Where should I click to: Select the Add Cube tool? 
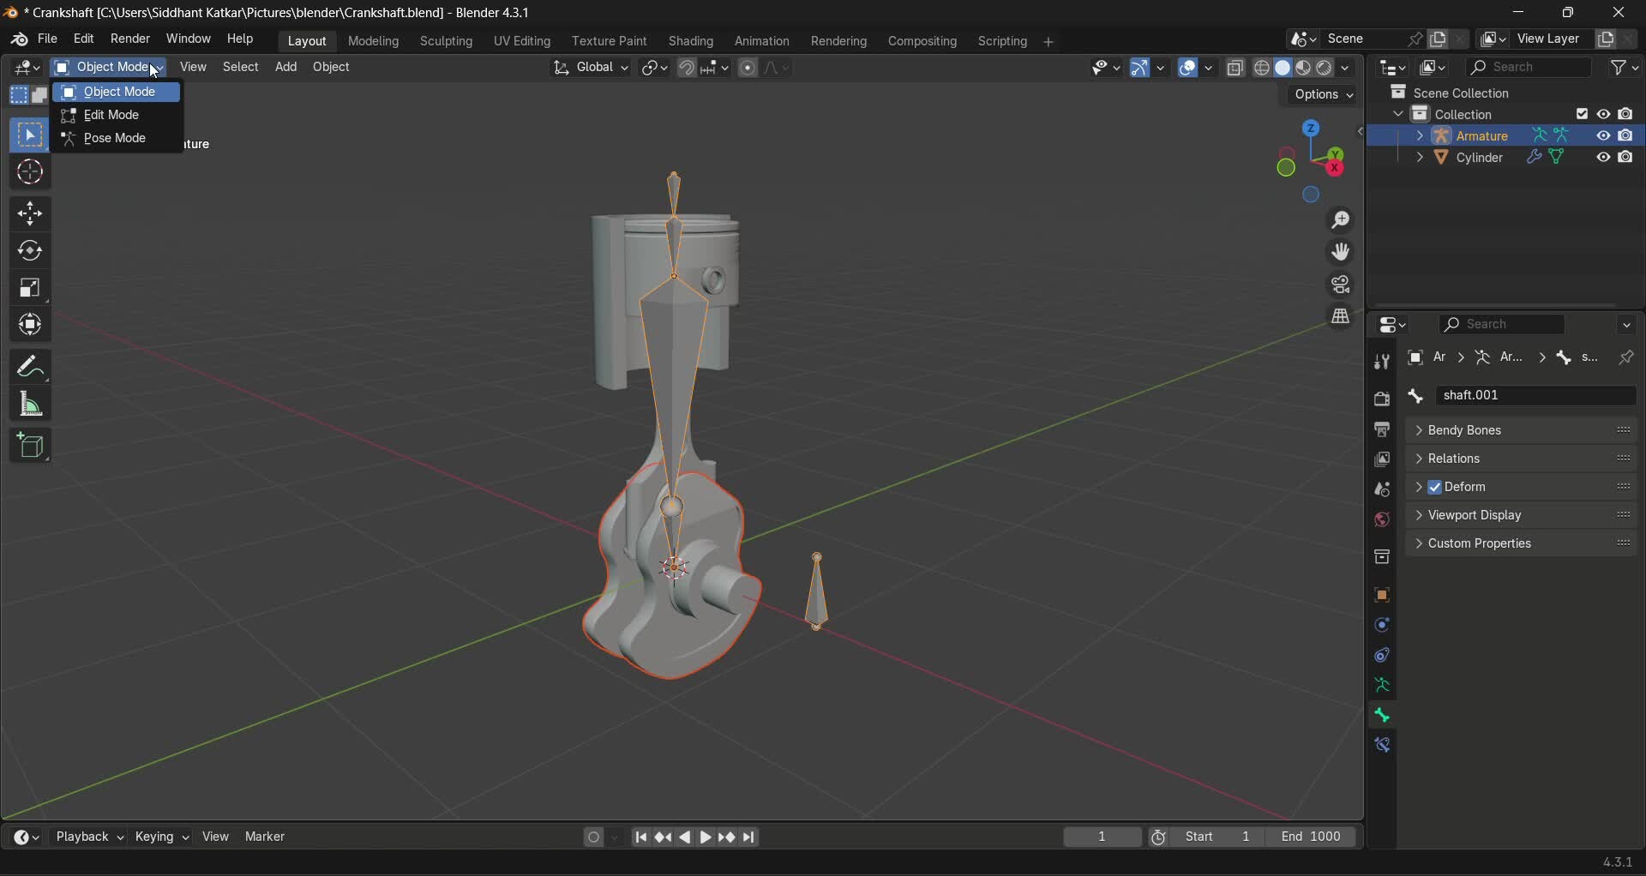[30, 446]
